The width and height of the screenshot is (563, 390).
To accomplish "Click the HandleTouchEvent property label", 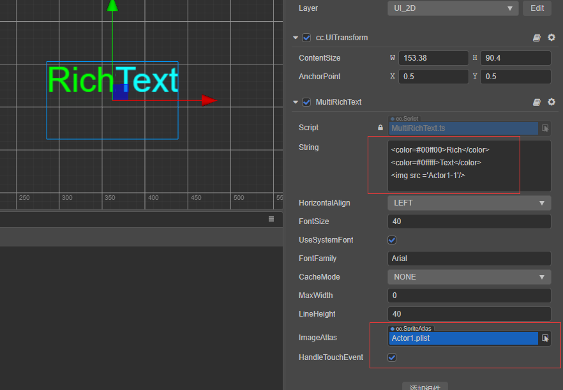I will (331, 357).
